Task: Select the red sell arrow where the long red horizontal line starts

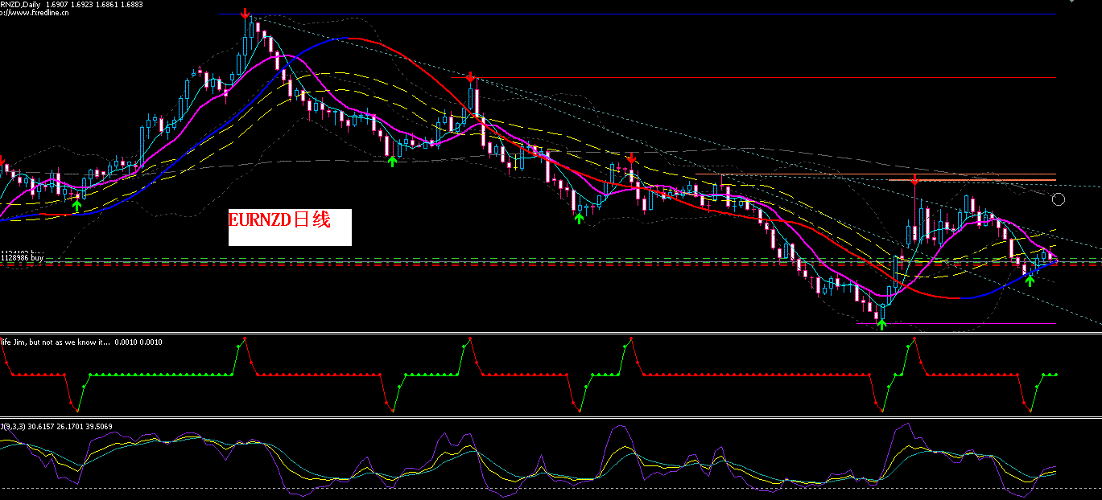Action: [x=470, y=77]
